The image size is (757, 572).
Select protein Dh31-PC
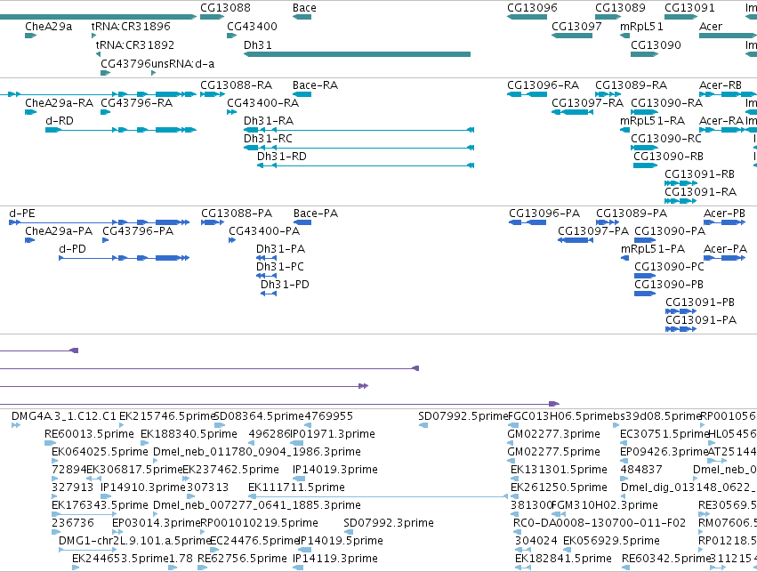(x=279, y=267)
